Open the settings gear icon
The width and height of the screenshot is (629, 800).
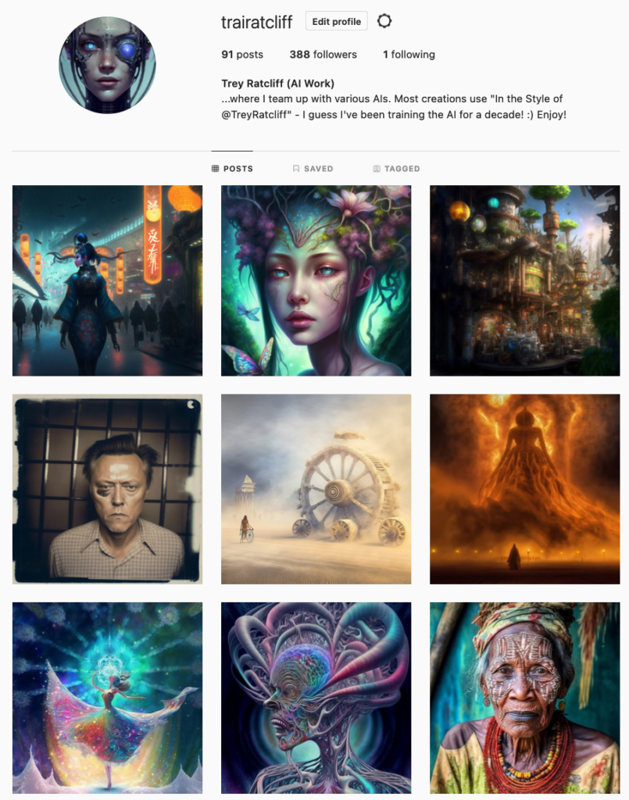tap(384, 21)
